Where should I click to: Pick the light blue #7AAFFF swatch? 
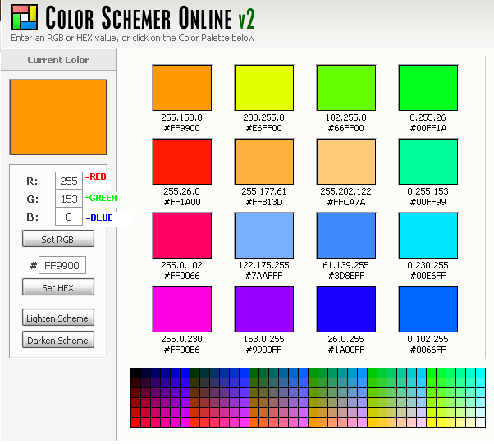264,236
